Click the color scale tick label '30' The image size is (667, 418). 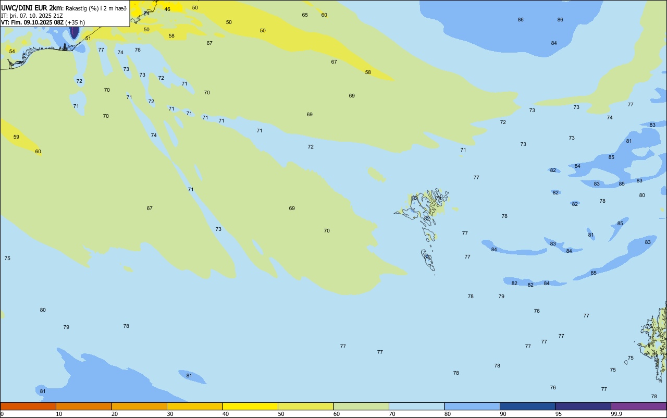click(170, 414)
